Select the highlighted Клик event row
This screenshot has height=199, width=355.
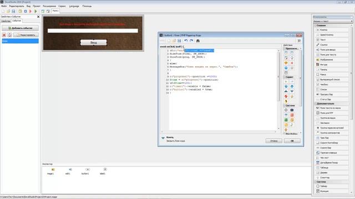pos(20,41)
